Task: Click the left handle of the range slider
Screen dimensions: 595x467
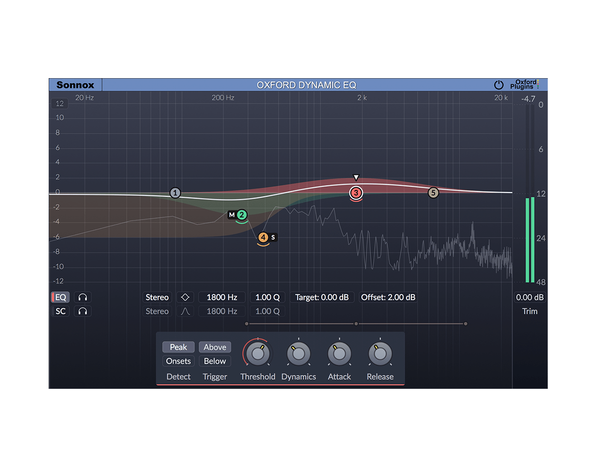Action: [x=246, y=324]
